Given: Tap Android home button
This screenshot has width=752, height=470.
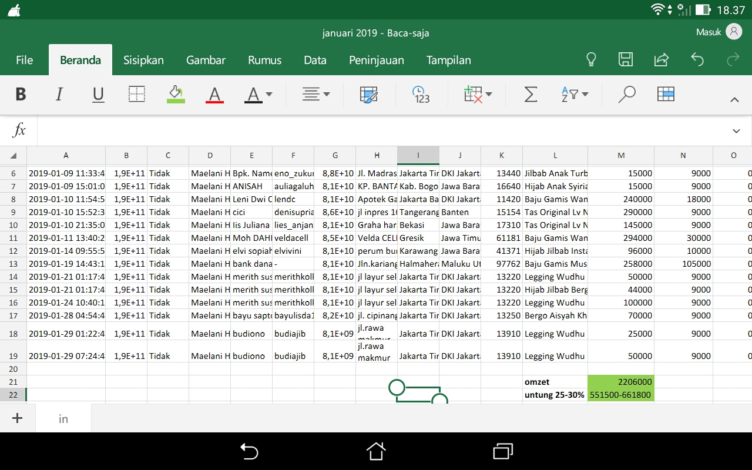Looking at the screenshot, I should click(376, 451).
